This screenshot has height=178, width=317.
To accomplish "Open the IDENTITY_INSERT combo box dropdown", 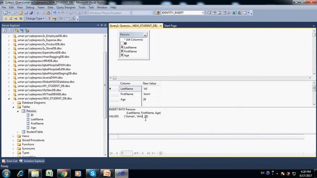I will pos(203,13).
